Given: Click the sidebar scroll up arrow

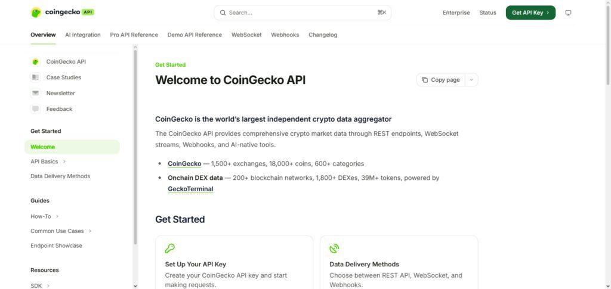Looking at the screenshot, I should point(135,47).
